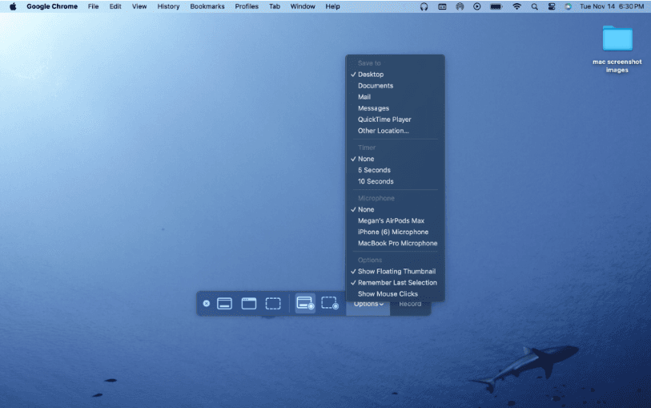This screenshot has width=651, height=408.
Task: Enable Show Mouse Clicks option
Action: (x=388, y=294)
